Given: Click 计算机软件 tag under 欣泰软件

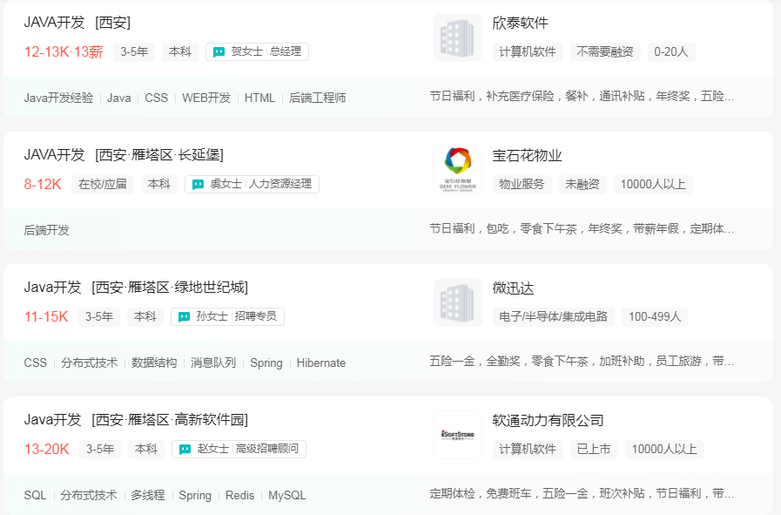Looking at the screenshot, I should pyautogui.click(x=528, y=52).
